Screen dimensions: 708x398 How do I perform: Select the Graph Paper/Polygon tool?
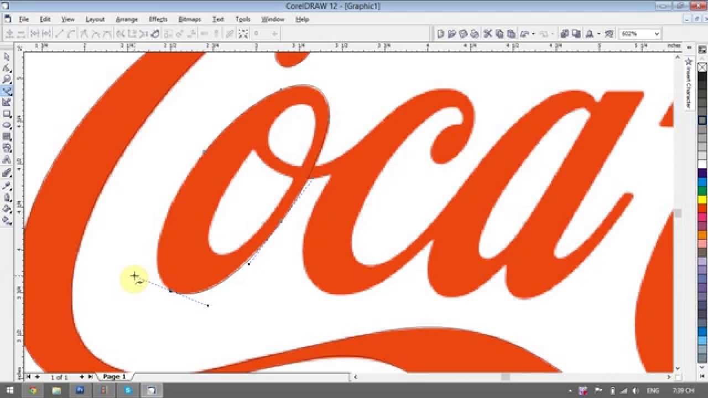coord(7,137)
